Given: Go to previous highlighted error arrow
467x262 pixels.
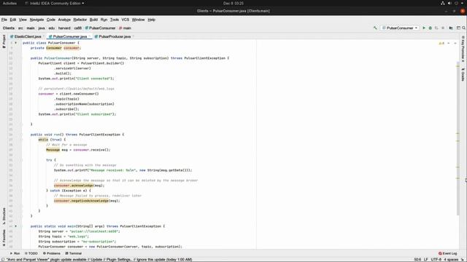Looking at the screenshot, I should tap(449, 44).
